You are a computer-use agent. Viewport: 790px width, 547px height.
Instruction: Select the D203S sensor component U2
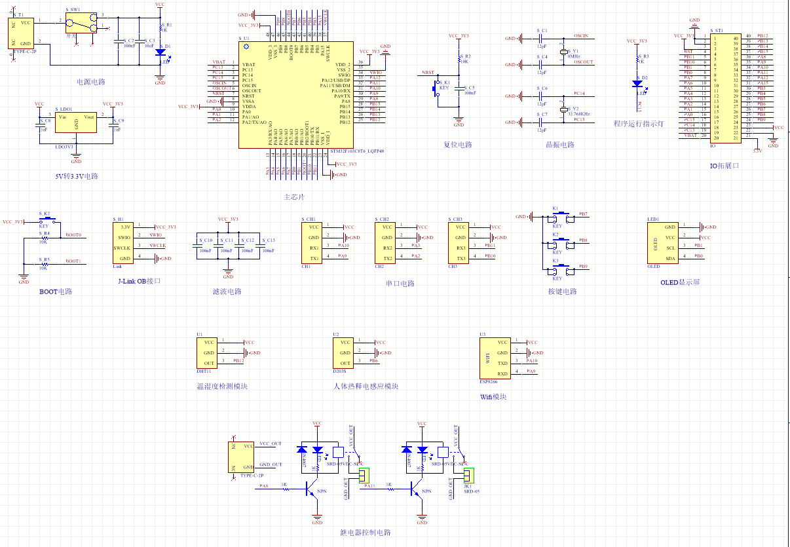point(343,352)
